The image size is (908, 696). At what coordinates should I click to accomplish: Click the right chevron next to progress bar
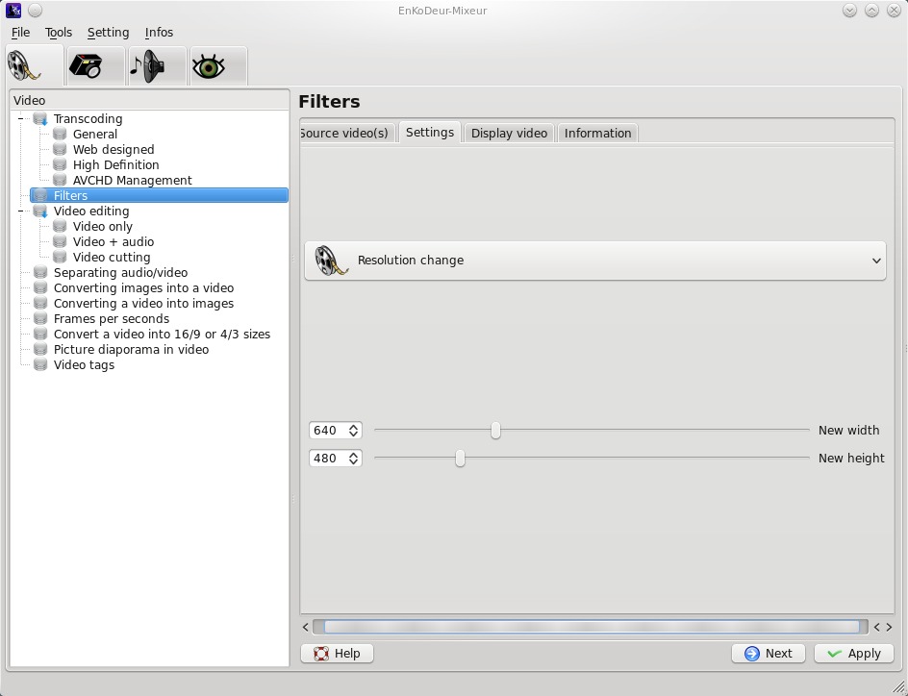(889, 627)
